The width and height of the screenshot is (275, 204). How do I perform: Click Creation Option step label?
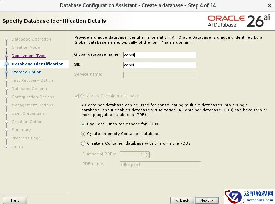[x=27, y=122]
